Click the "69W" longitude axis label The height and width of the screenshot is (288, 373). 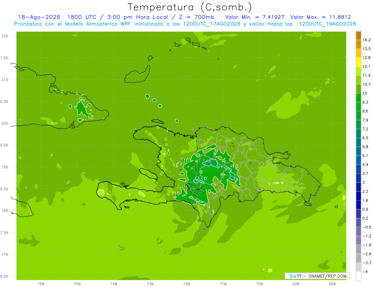pyautogui.click(x=296, y=284)
